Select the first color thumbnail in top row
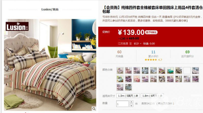The height and width of the screenshot is (113, 203). [120, 70]
